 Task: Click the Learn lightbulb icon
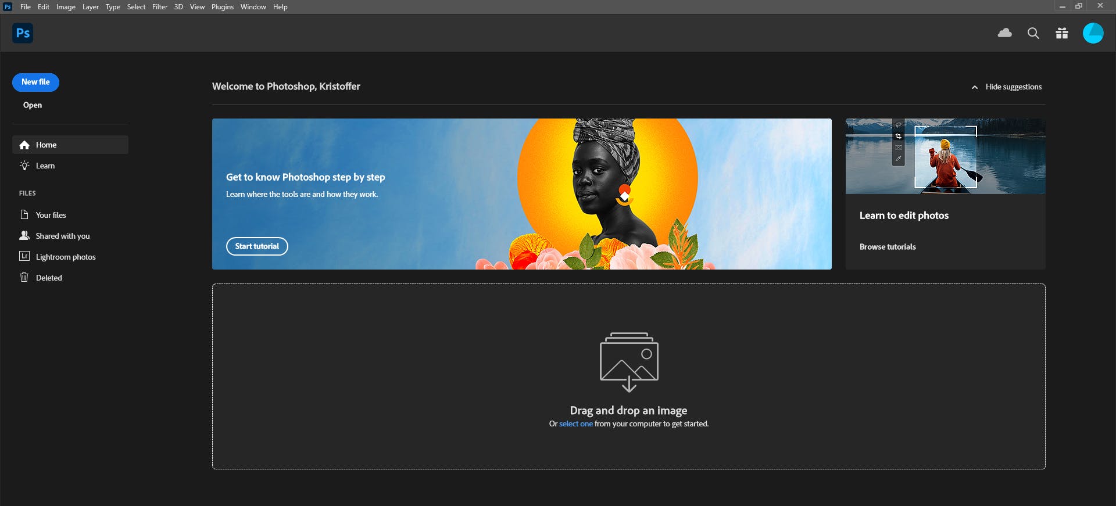pyautogui.click(x=24, y=166)
